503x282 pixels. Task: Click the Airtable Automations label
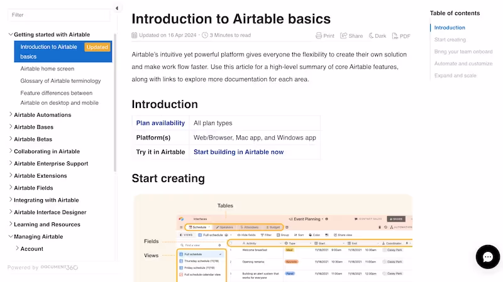[x=42, y=115]
